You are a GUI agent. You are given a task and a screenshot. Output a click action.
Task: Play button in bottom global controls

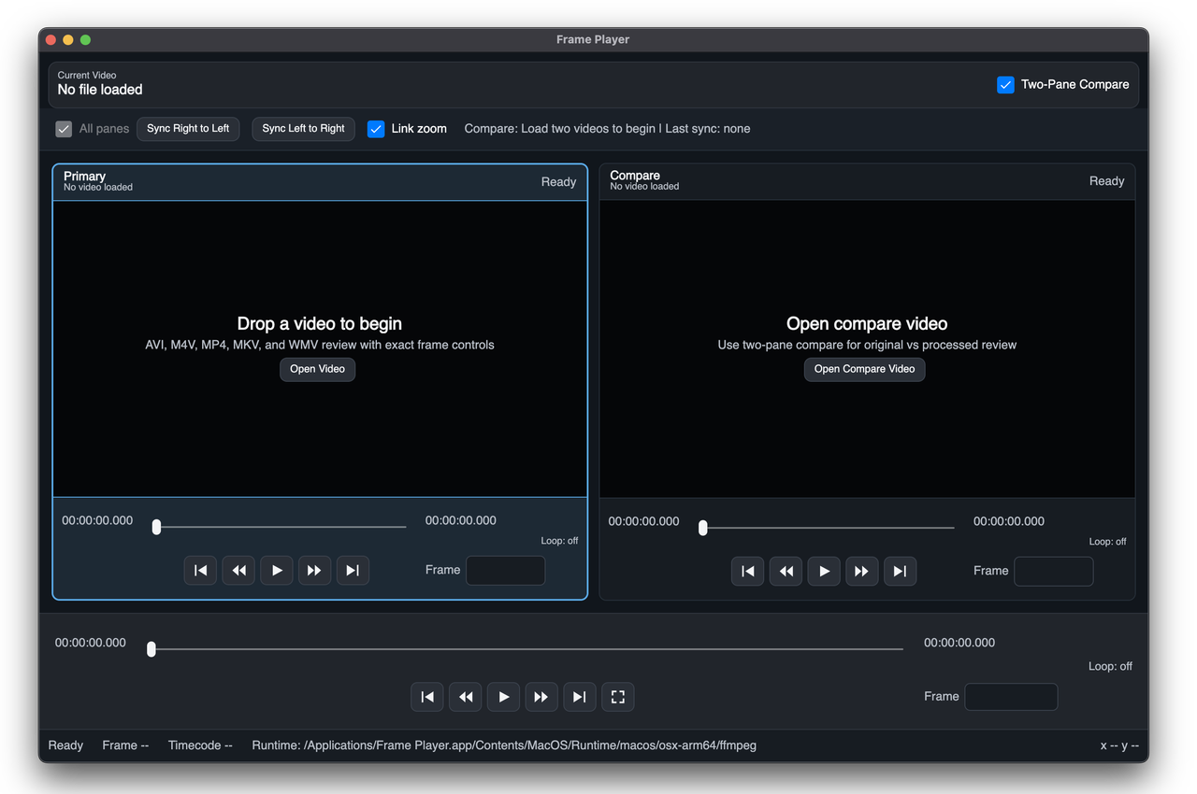[x=503, y=697]
